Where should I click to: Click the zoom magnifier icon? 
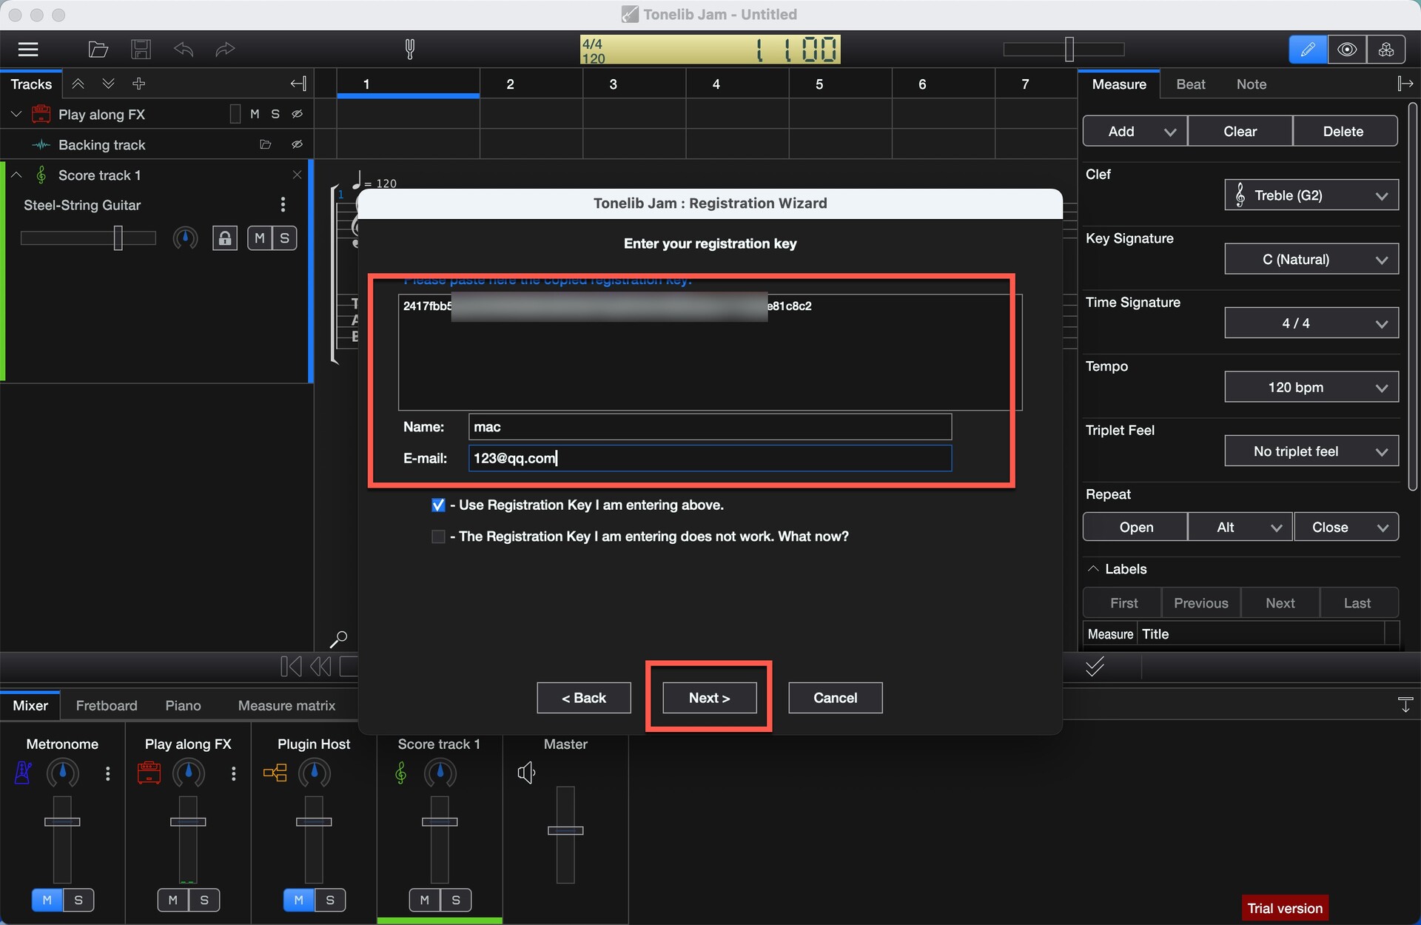coord(338,639)
